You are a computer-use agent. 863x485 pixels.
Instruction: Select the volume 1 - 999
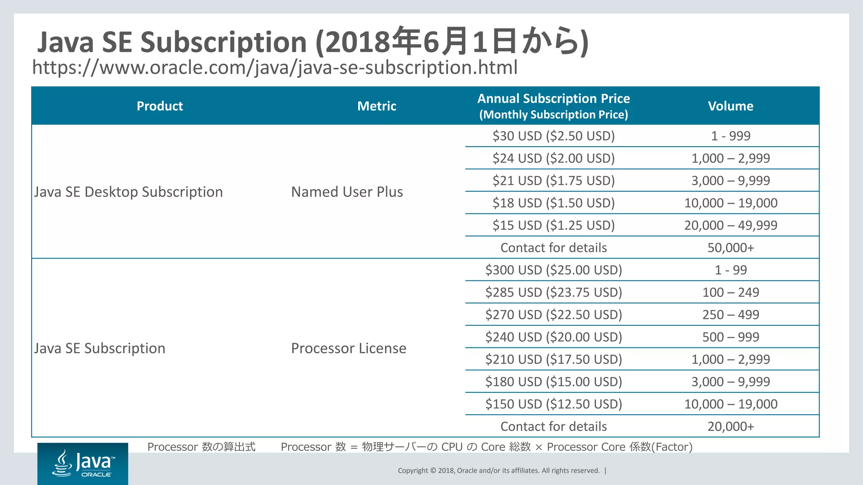(x=731, y=136)
